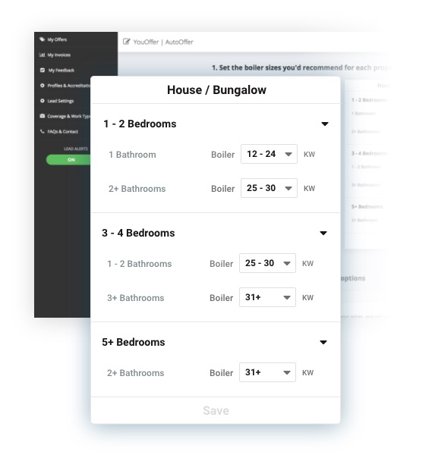This screenshot has height=461, width=432.
Task: Click the LEAD ALERTS label in sidebar
Action: tap(76, 149)
